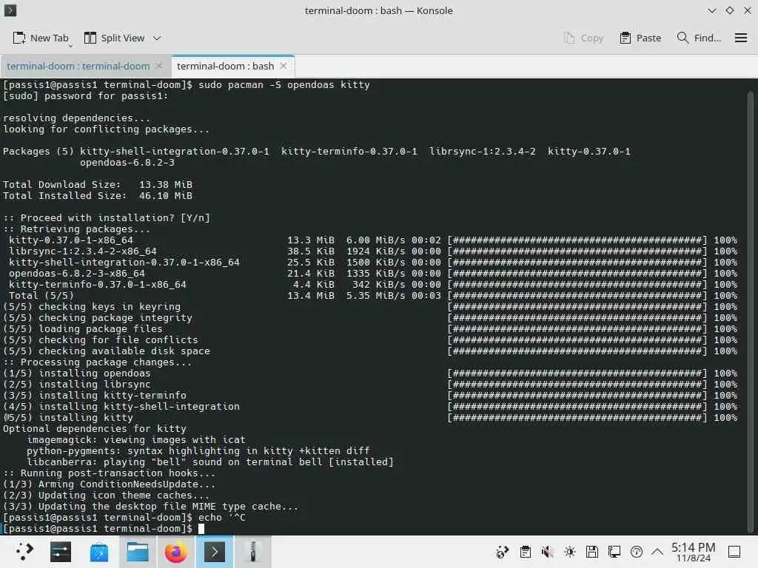Open a new tab with New Tab button

click(x=41, y=38)
